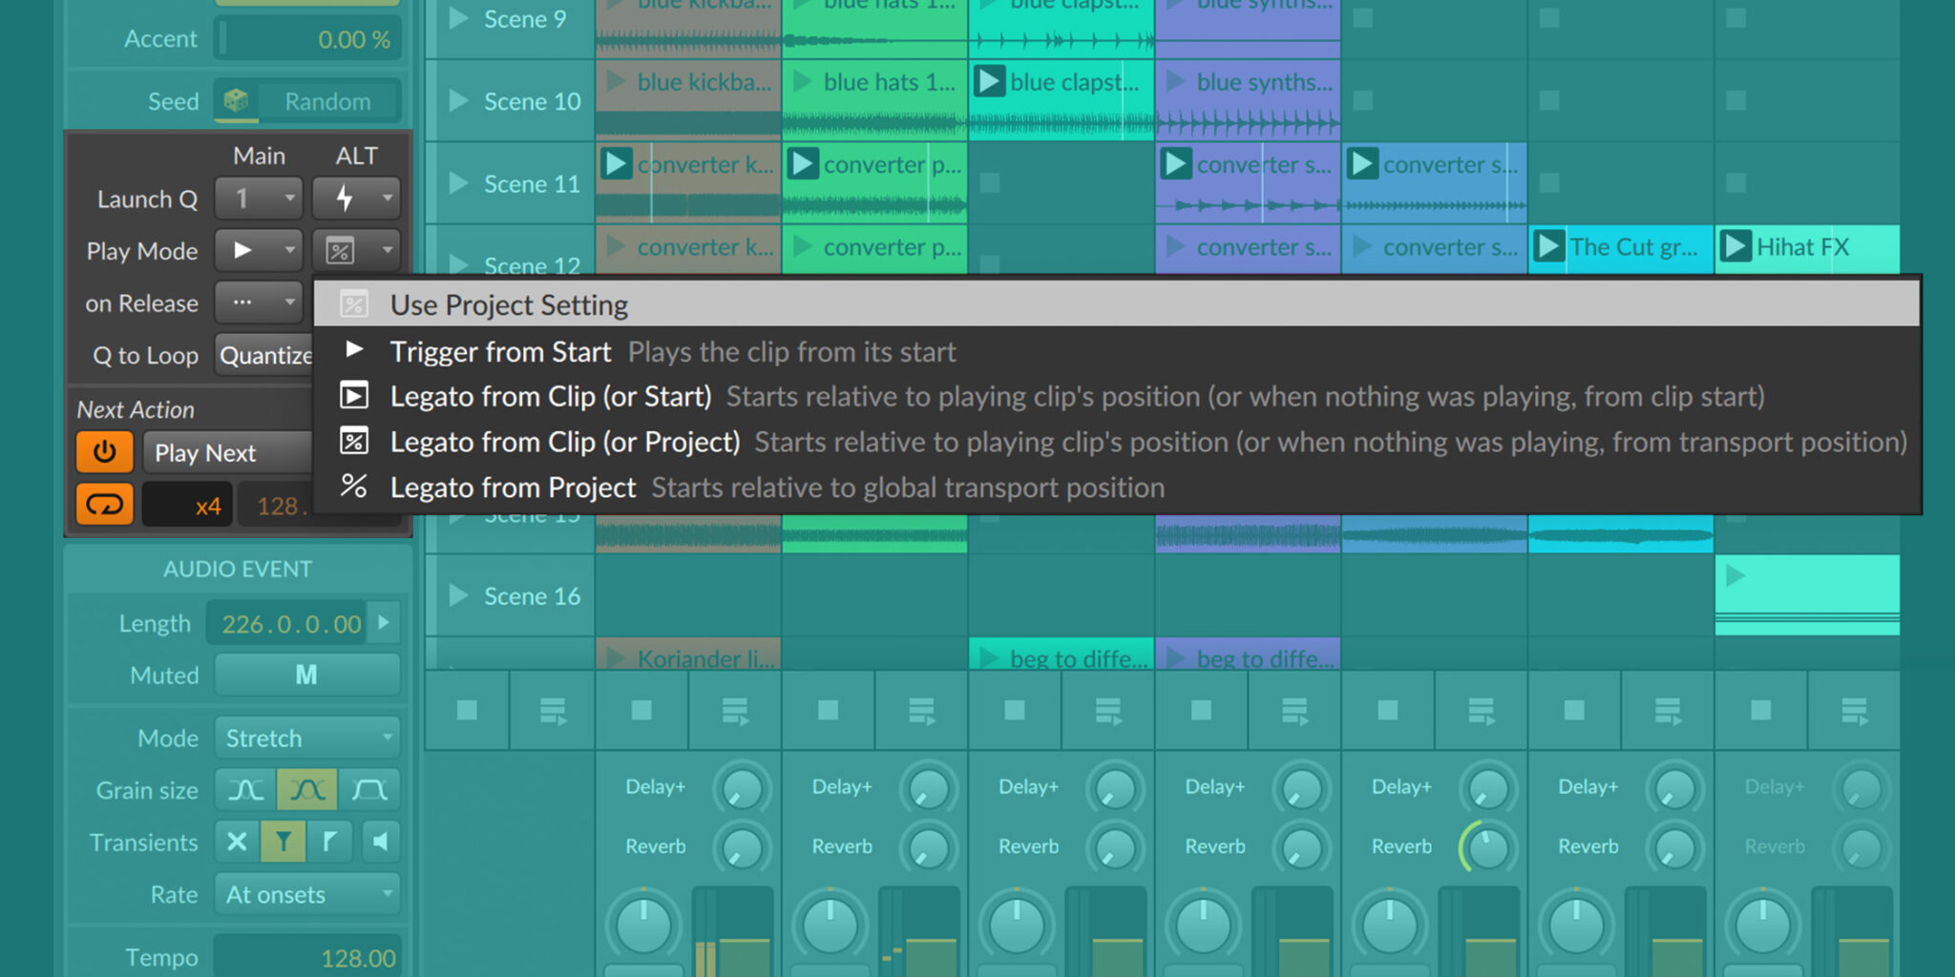Select Trigger from Start in the menu
The width and height of the screenshot is (1955, 977).
coord(500,351)
